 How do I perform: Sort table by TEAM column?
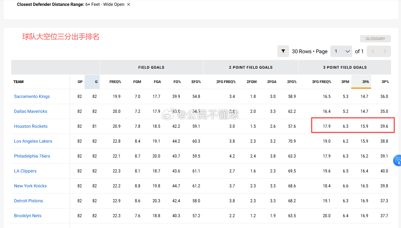point(18,82)
